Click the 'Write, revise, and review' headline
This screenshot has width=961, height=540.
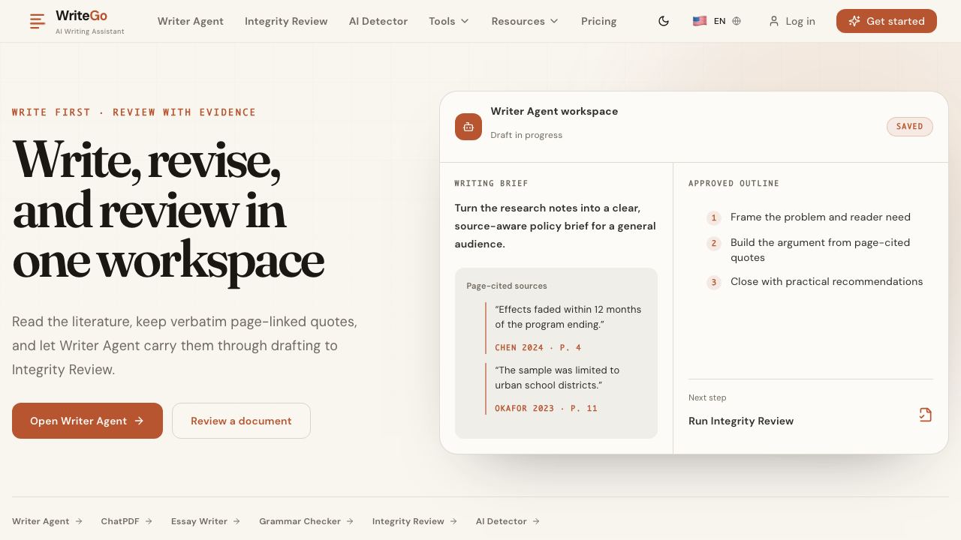click(x=168, y=210)
